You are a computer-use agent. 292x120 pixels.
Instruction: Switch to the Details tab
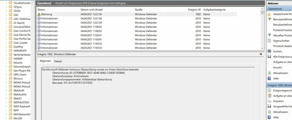58,61
